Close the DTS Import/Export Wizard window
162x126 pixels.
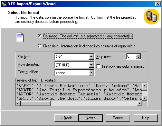tap(158, 4)
